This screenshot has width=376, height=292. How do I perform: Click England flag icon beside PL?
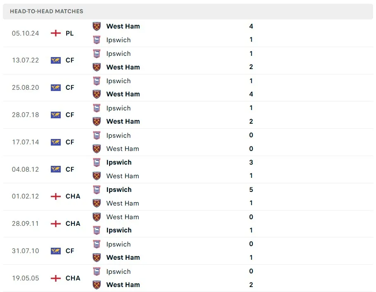(x=56, y=33)
